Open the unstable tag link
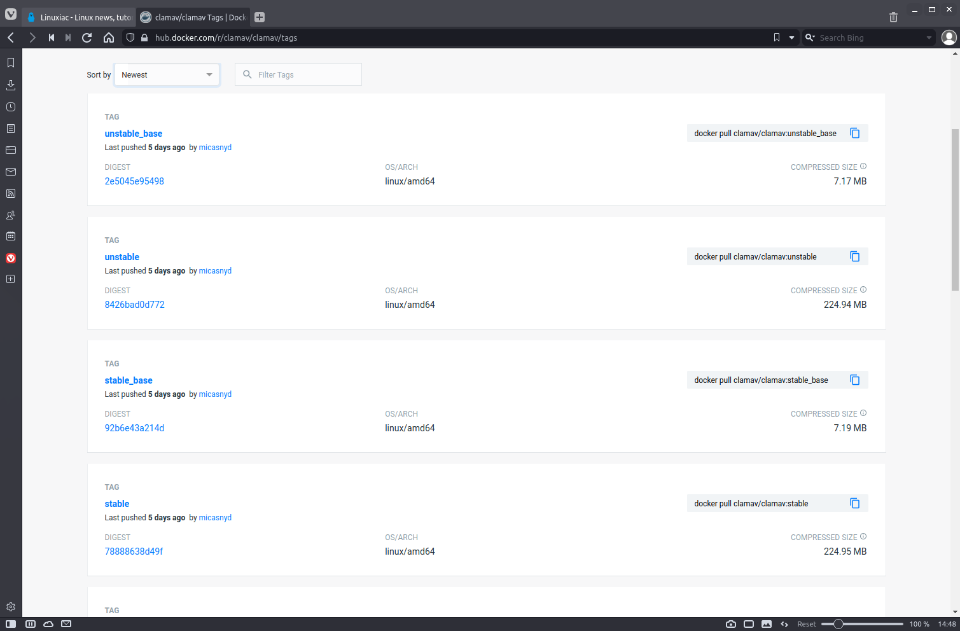Viewport: 960px width, 631px height. coord(122,257)
